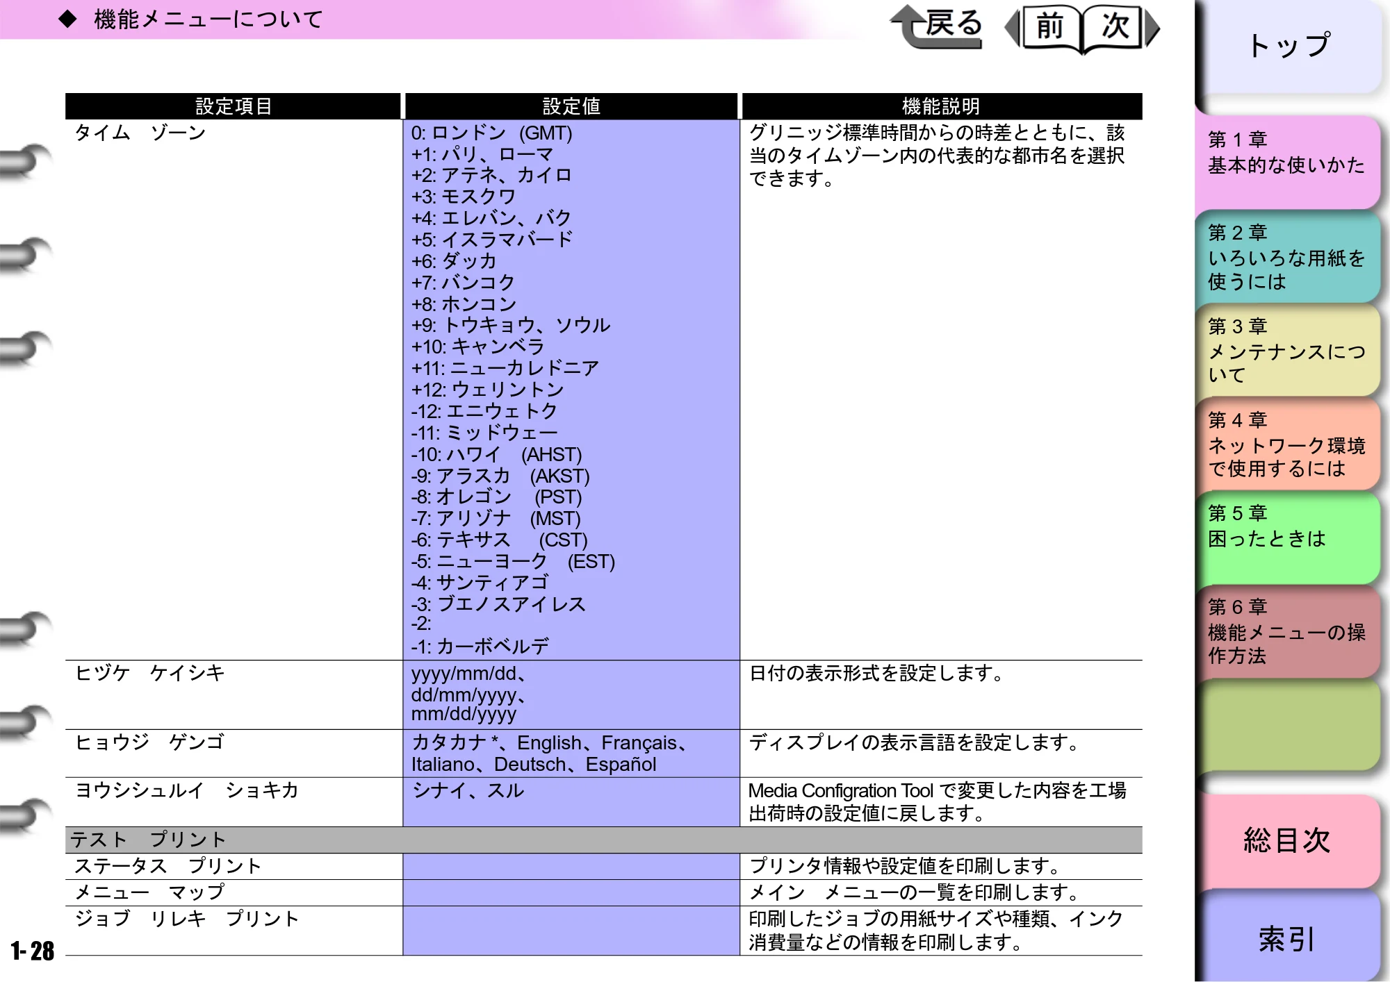Click the page number 1-28
Screen dimensions: 1390x982
pyautogui.click(x=33, y=950)
